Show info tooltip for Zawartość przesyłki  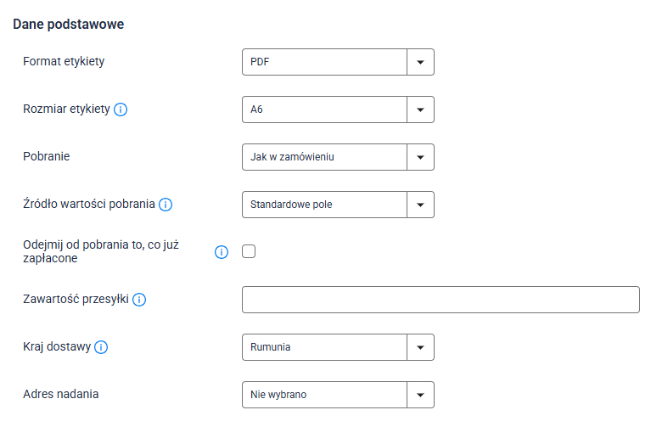[x=139, y=300]
